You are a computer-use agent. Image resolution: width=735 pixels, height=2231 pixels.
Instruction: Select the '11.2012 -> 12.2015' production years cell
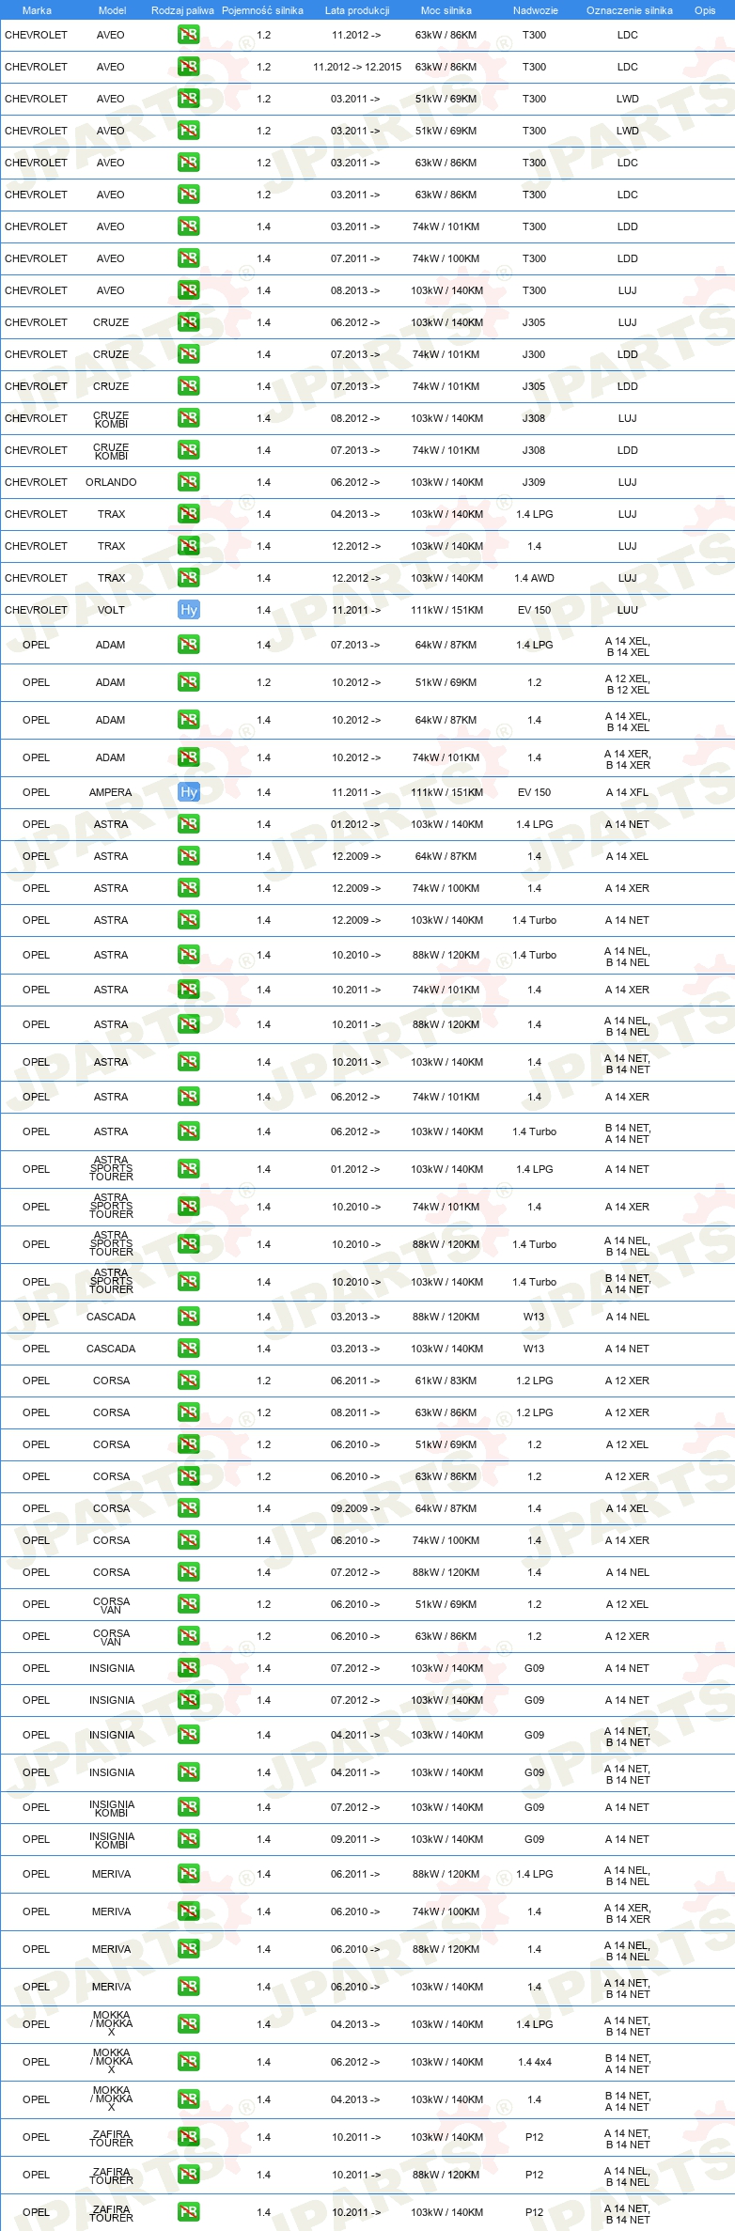point(357,67)
